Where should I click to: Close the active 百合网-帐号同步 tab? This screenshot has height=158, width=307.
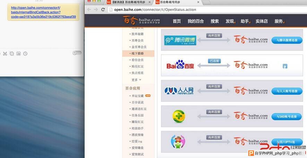[198, 2]
